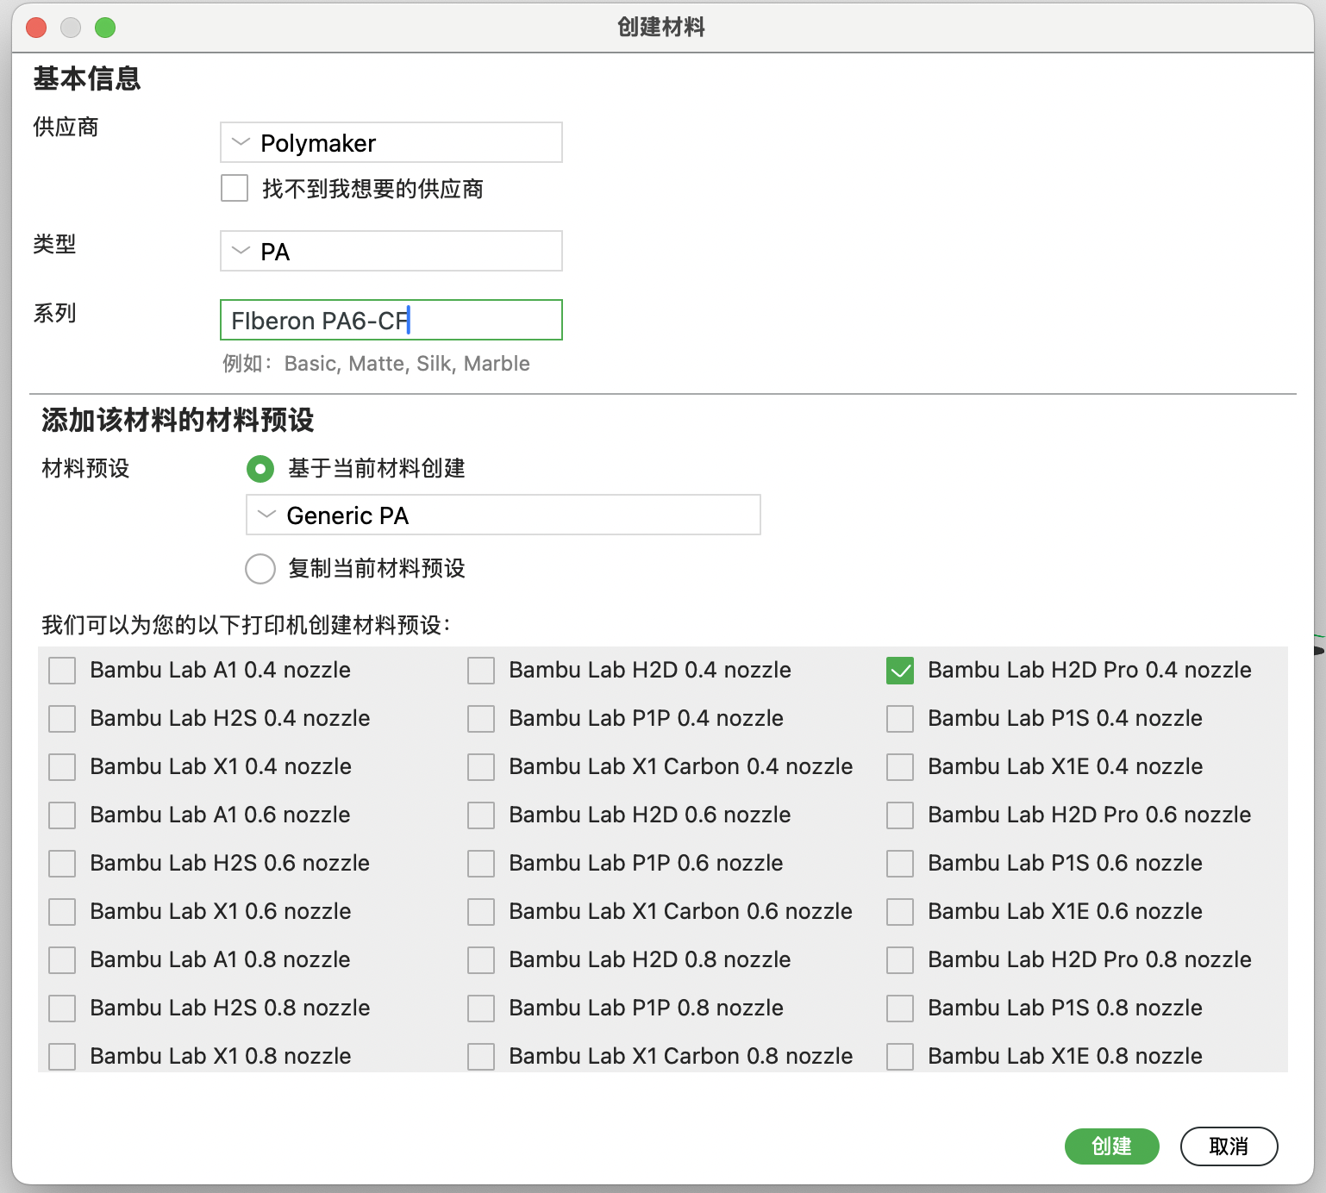The image size is (1326, 1193).
Task: Select Bambu Lab X1E 0.6 nozzle checkbox
Action: 900,912
